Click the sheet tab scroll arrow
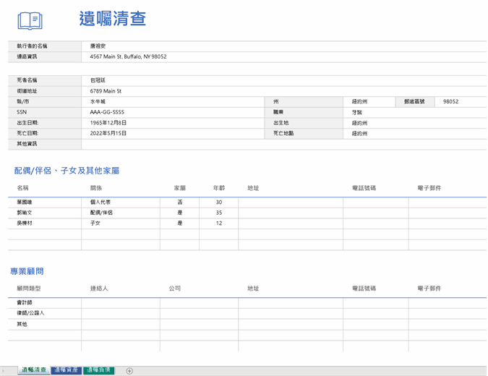488x376 pixels. click(x=4, y=371)
